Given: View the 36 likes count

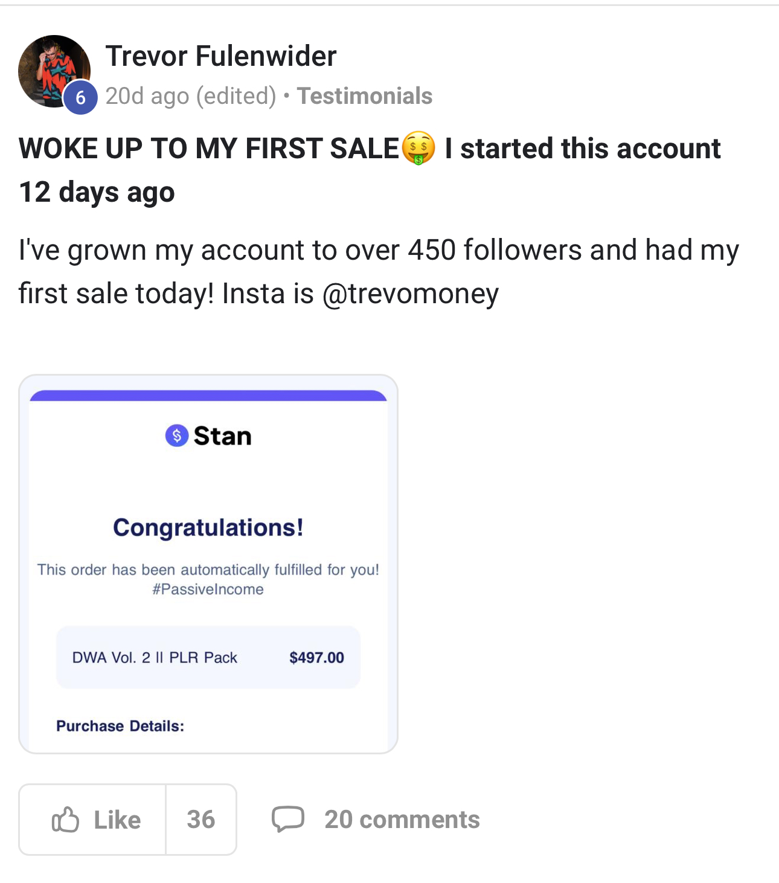Looking at the screenshot, I should coord(201,820).
